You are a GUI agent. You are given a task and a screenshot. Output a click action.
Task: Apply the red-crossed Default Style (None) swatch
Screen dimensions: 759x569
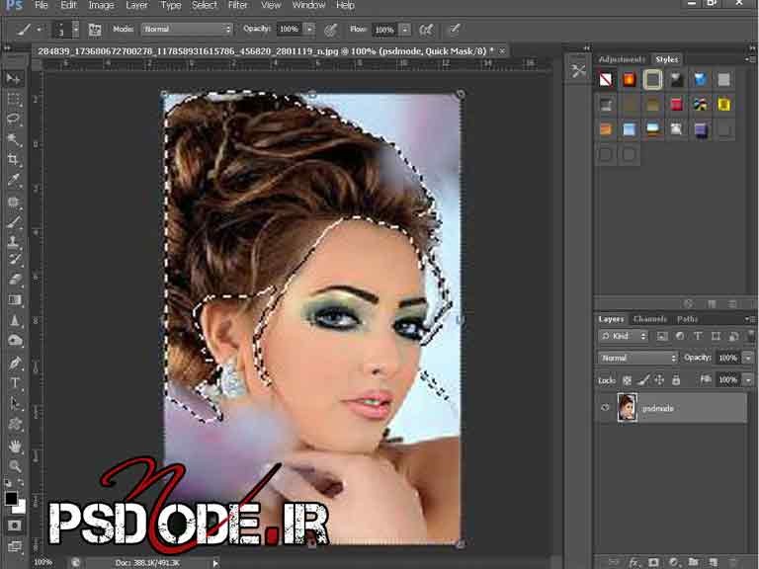[606, 79]
